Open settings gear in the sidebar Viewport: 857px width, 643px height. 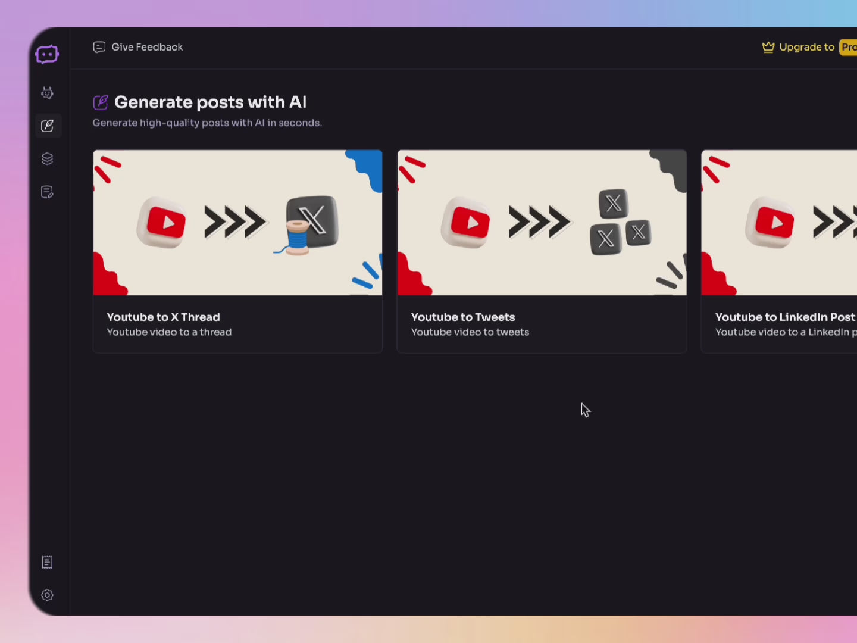(x=47, y=595)
